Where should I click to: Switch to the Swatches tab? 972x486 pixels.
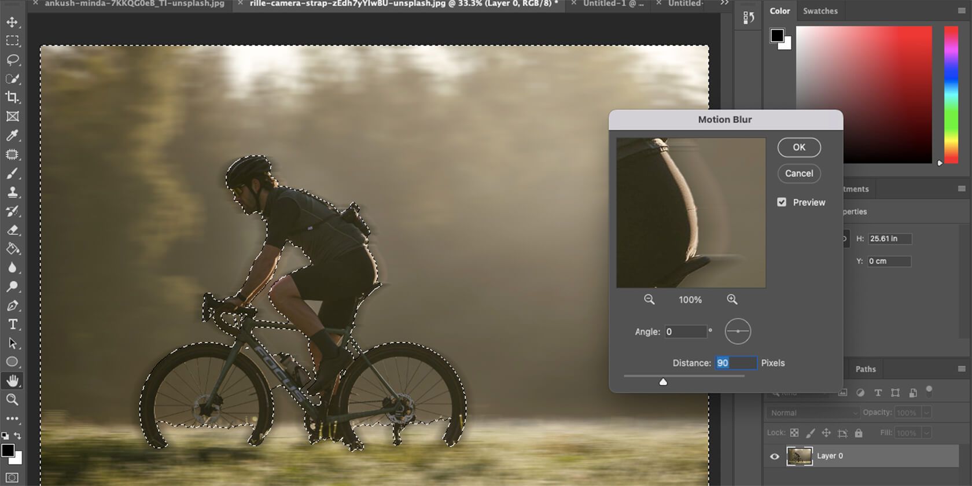coord(820,11)
